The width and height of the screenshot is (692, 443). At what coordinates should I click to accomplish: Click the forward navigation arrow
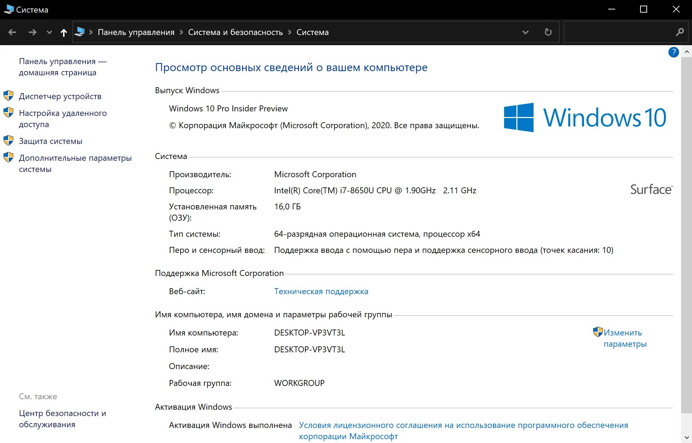point(33,32)
